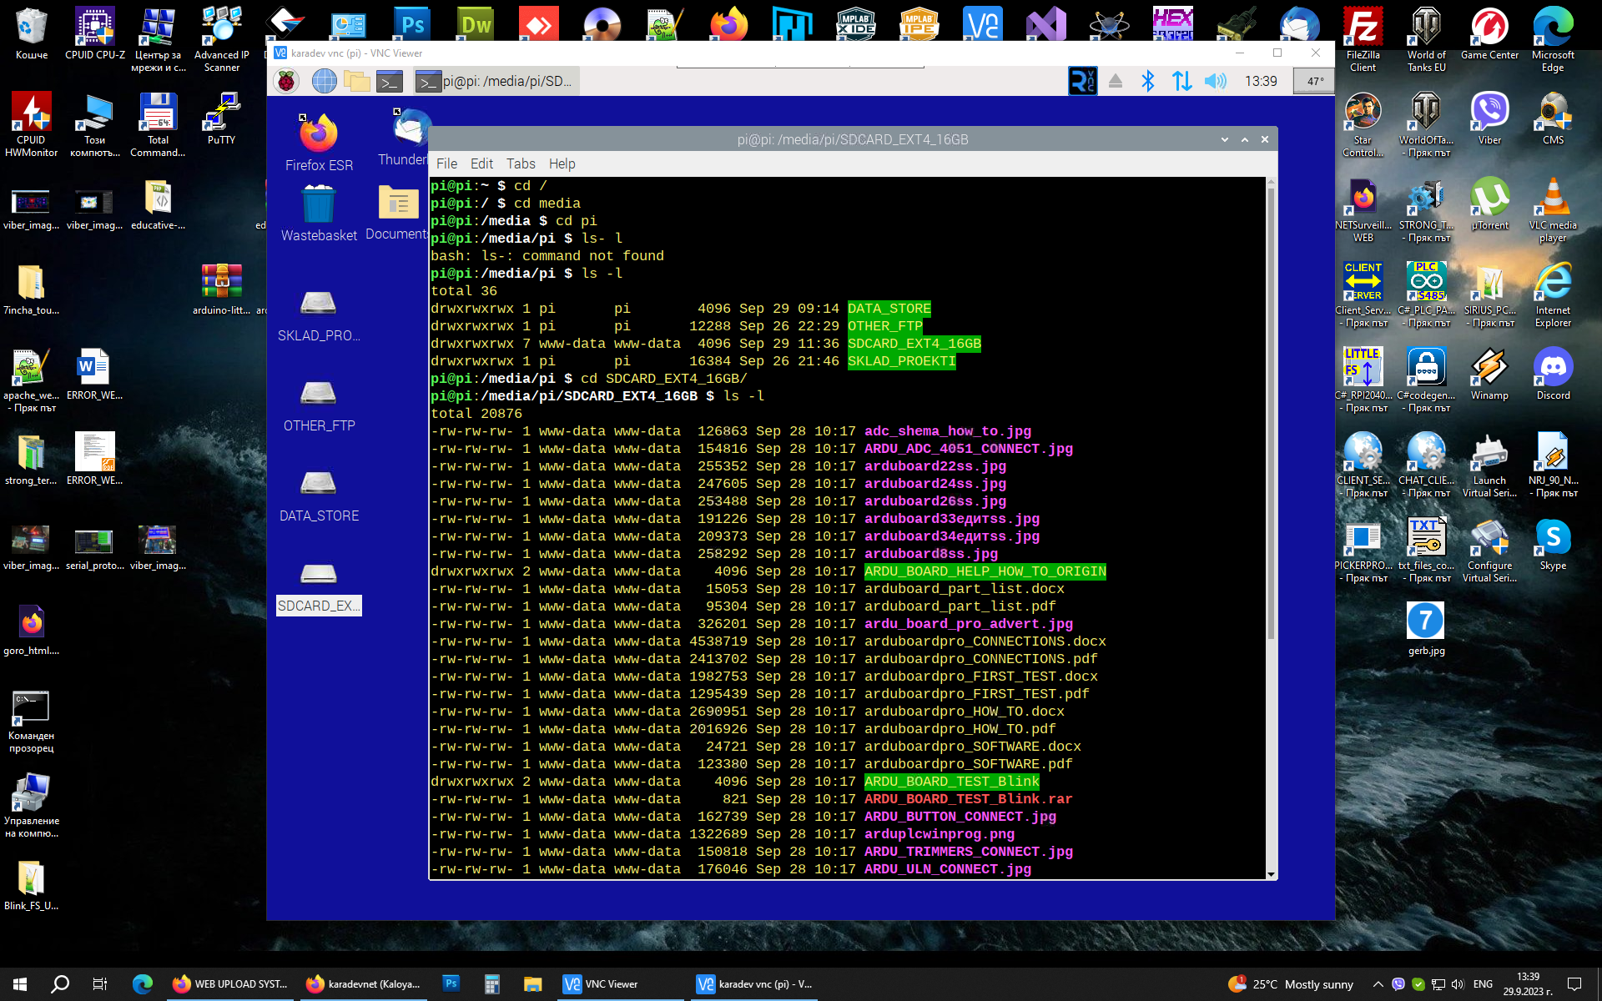
Task: Click the VNC Server icon in the Pi panel
Action: coord(1082,81)
